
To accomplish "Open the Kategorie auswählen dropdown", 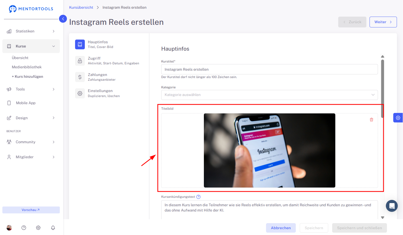I will [x=269, y=95].
